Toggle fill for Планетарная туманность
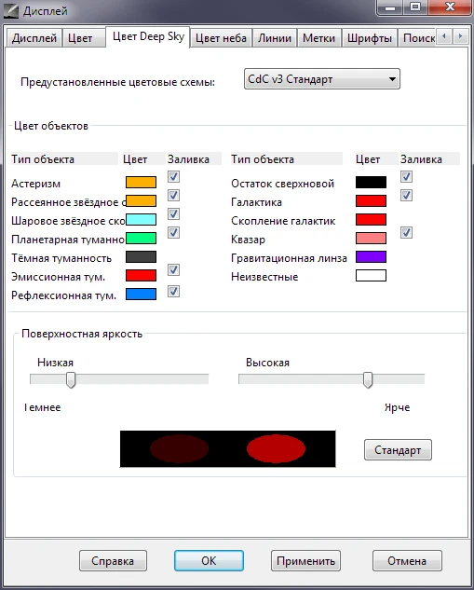 coord(173,232)
